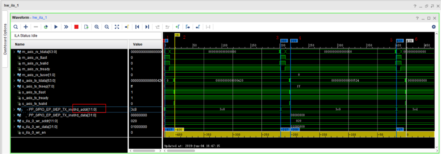Zoom fit the waveform

tap(117, 27)
